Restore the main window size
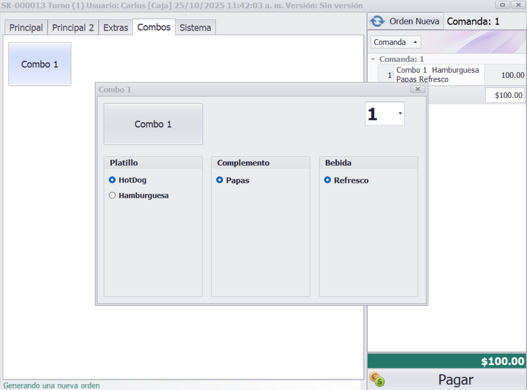 (503, 5)
